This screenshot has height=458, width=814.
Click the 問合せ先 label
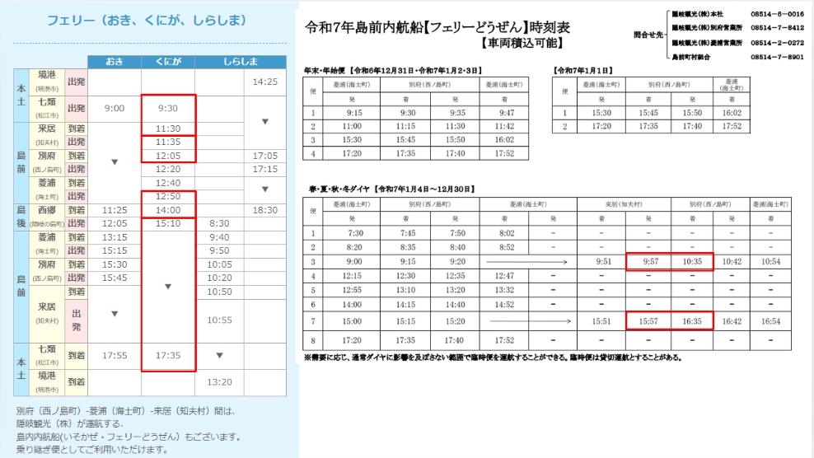(x=648, y=35)
